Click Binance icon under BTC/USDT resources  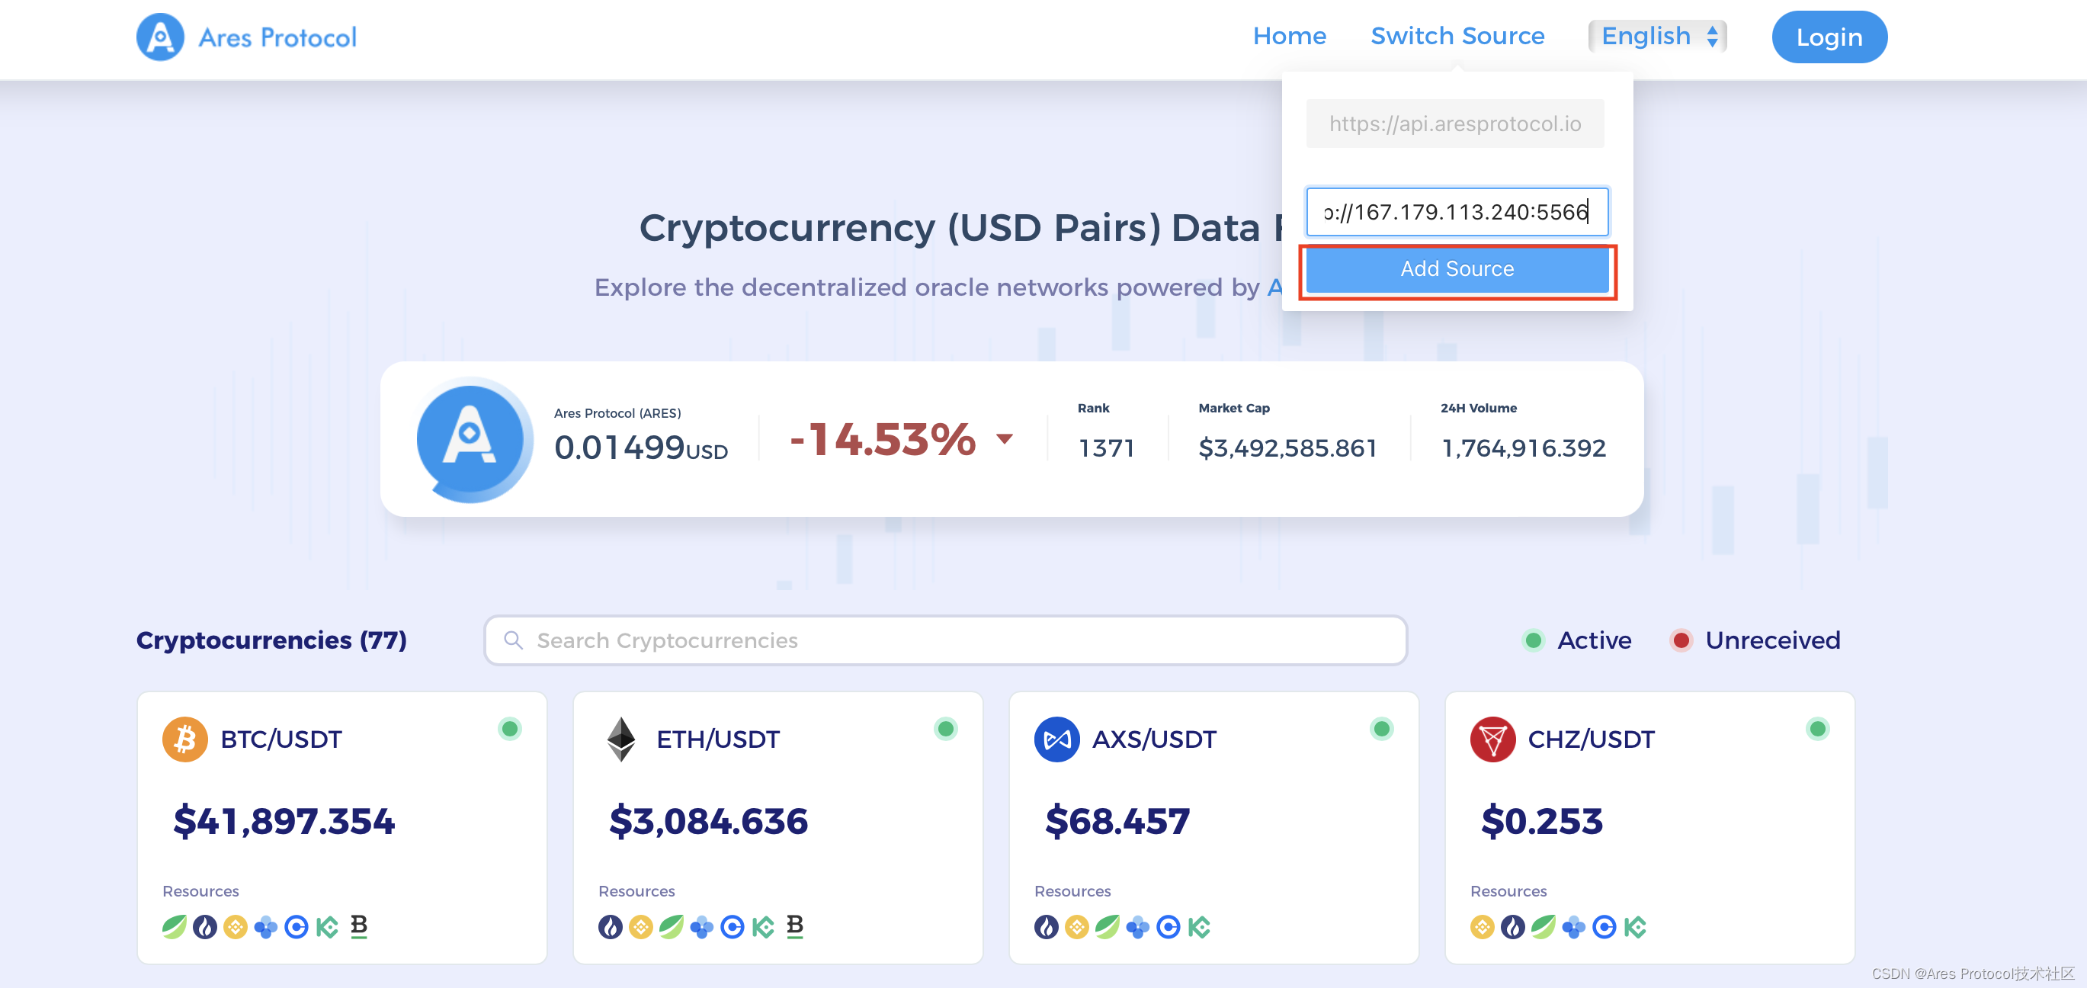pyautogui.click(x=235, y=926)
